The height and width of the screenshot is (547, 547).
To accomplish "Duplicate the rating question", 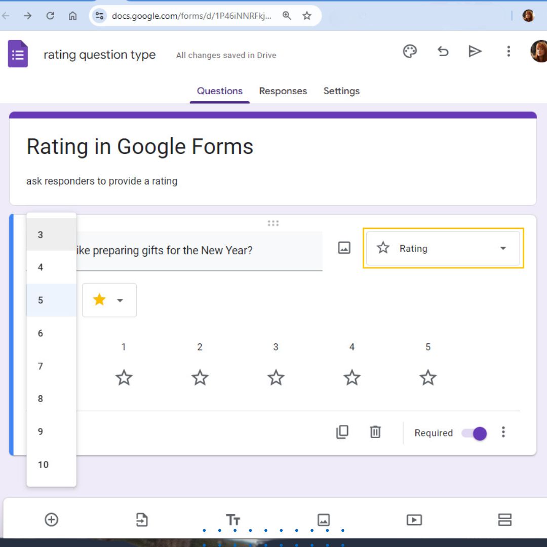I will [x=343, y=432].
